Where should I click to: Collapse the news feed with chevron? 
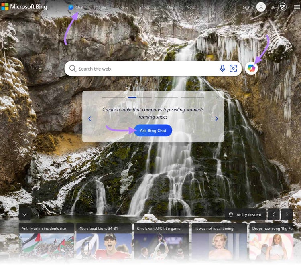[24, 214]
